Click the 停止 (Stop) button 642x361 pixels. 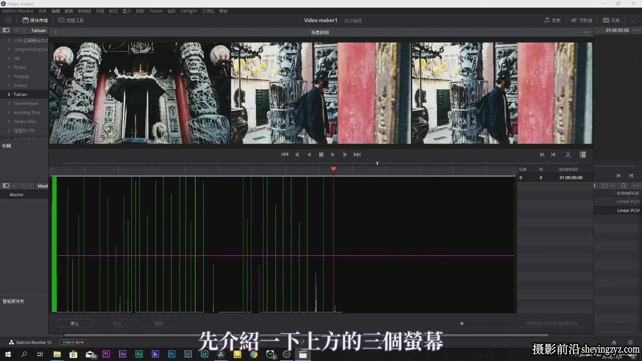pos(75,323)
